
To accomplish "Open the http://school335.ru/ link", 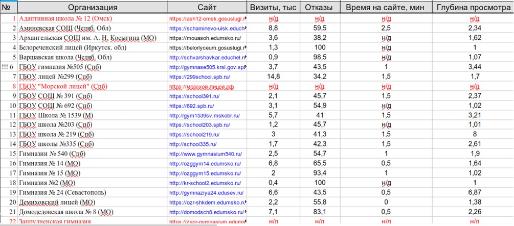I will click(192, 144).
